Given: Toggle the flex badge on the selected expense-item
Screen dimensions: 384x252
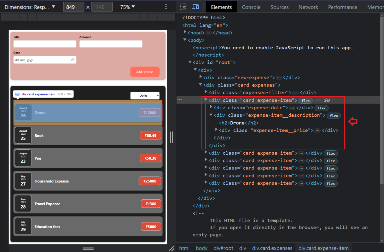Looking at the screenshot, I should 305,100.
